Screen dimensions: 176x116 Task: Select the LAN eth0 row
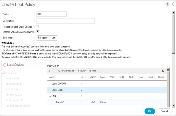107,102
